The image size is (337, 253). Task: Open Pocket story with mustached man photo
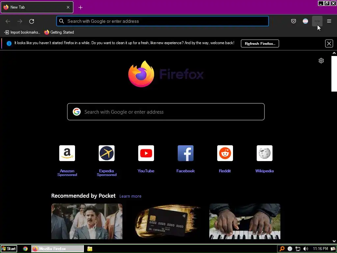point(87,221)
